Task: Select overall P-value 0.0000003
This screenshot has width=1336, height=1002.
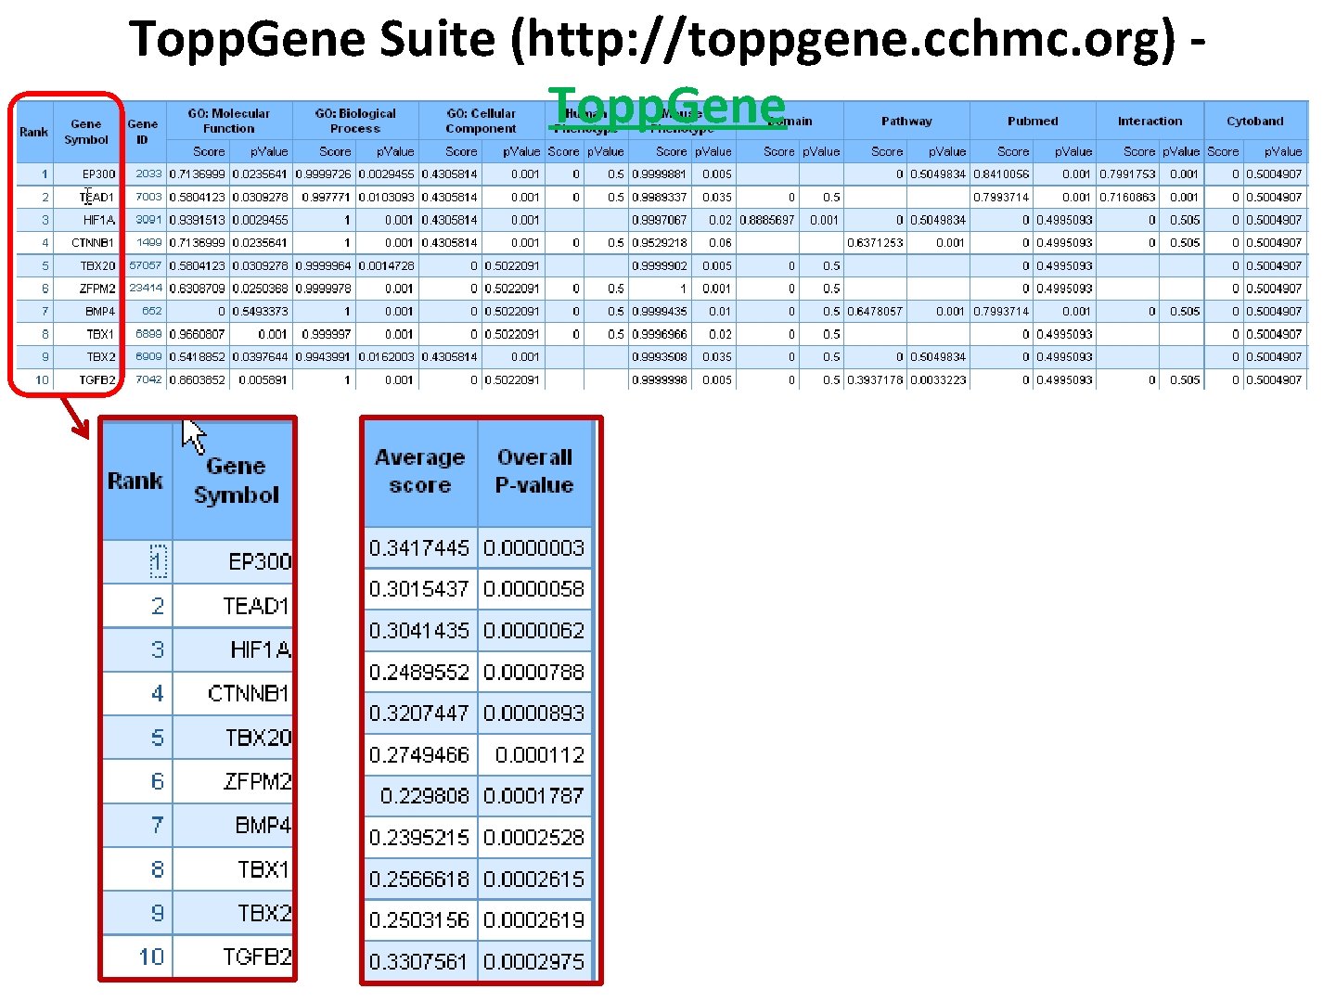Action: [534, 548]
